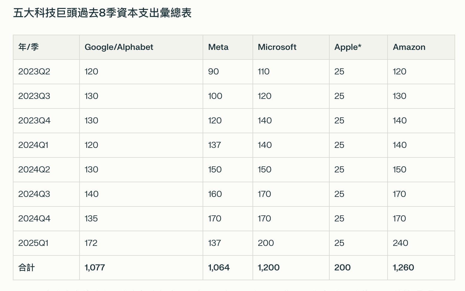This screenshot has height=291, width=465.
Task: Select the Apple* column header
Action: click(348, 47)
